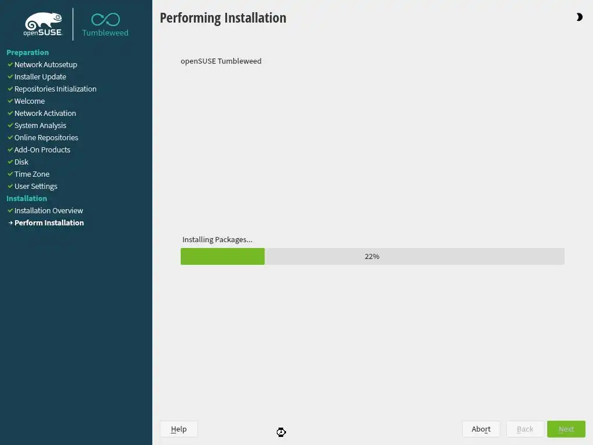This screenshot has width=593, height=445.
Task: Select Installation Overview in sidebar
Action: (49, 210)
